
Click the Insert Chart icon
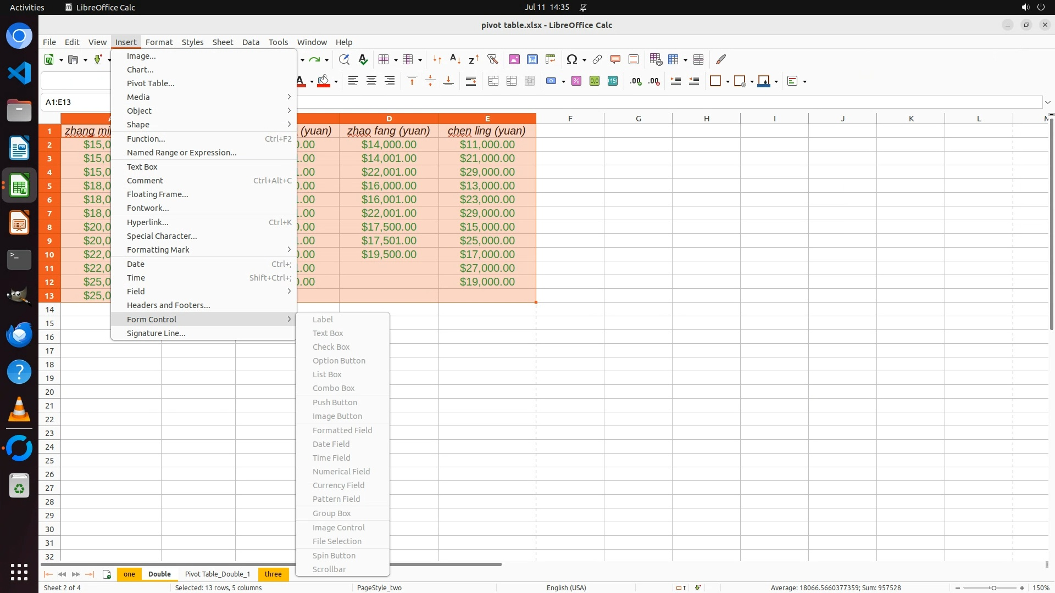[532, 59]
